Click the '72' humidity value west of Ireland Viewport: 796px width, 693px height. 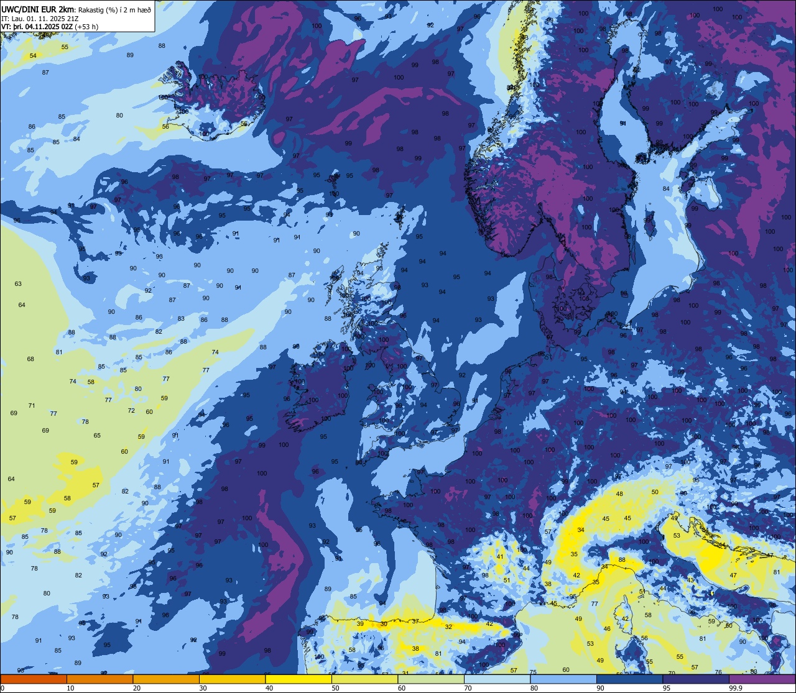click(x=131, y=411)
